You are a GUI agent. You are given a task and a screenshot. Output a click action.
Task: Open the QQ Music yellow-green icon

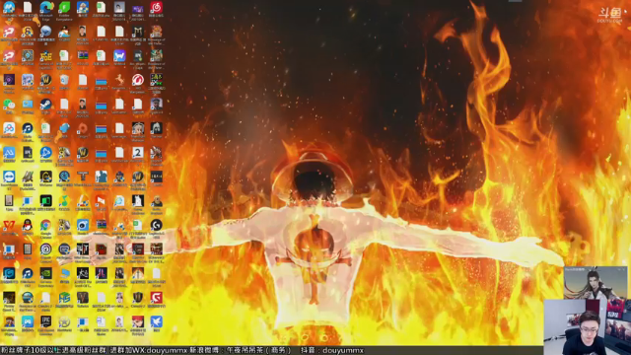point(64,201)
